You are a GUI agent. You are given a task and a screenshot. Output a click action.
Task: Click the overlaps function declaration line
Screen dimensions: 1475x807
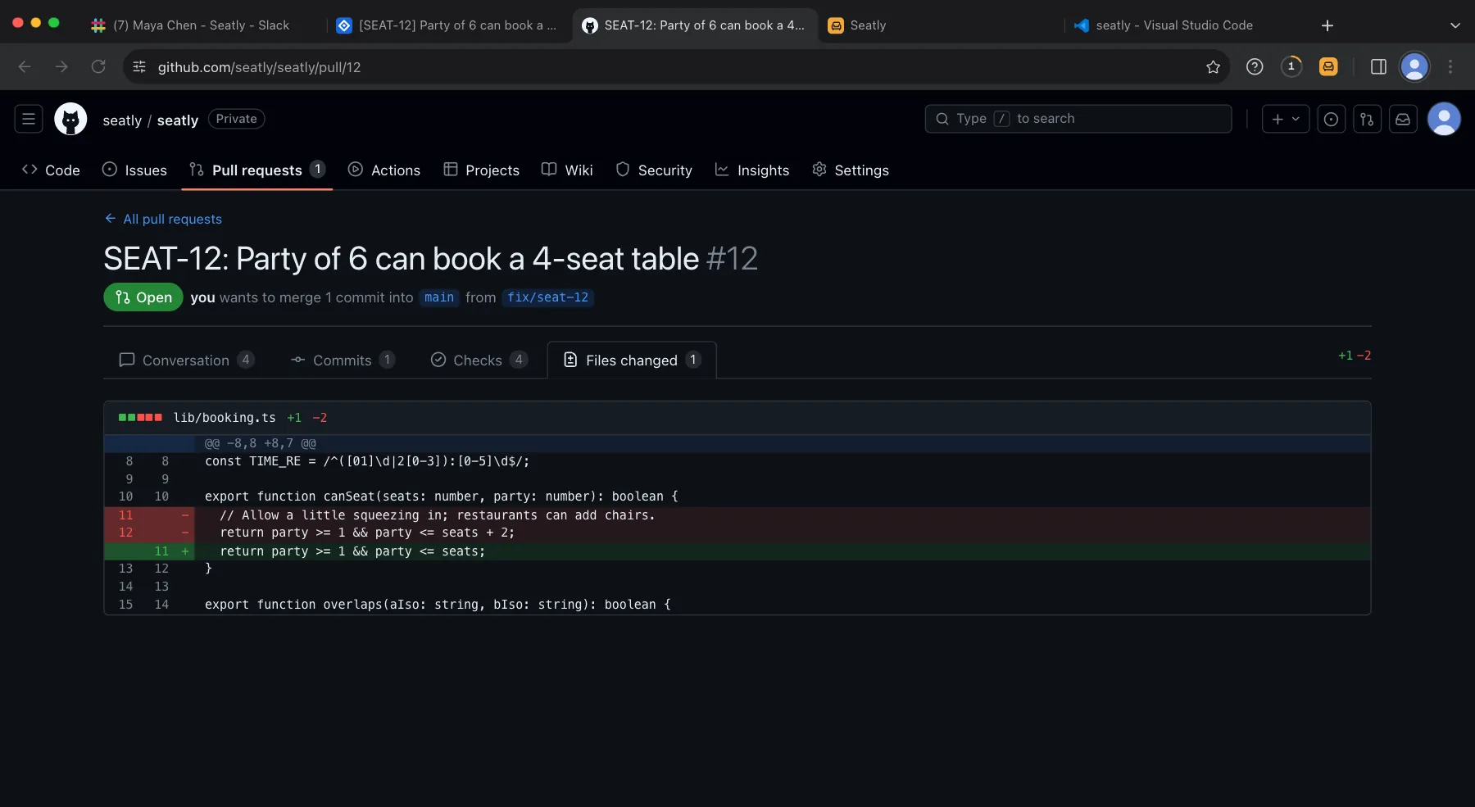pos(737,605)
